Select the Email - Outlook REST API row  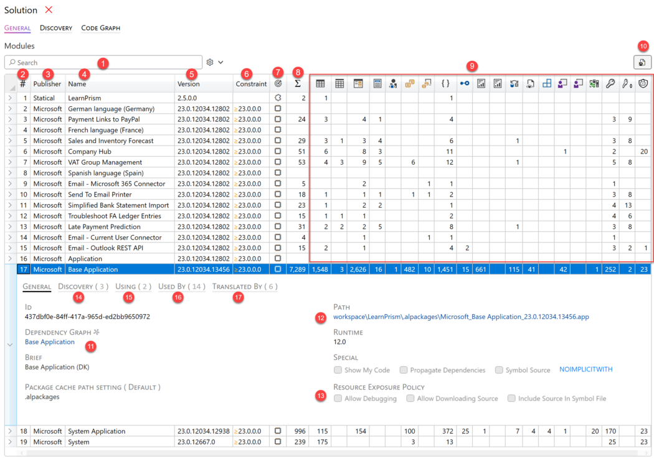pos(328,248)
